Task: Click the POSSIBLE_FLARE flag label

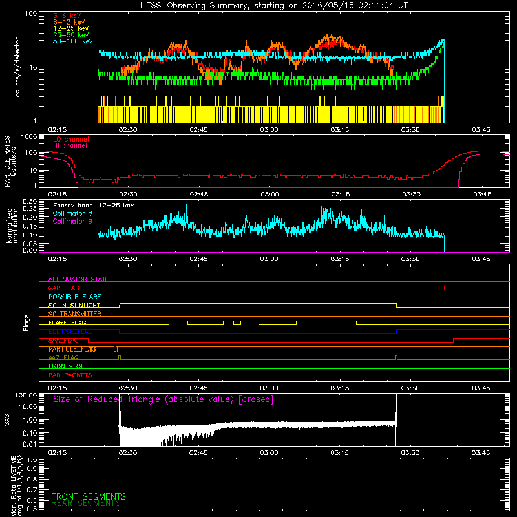Action: (x=74, y=297)
